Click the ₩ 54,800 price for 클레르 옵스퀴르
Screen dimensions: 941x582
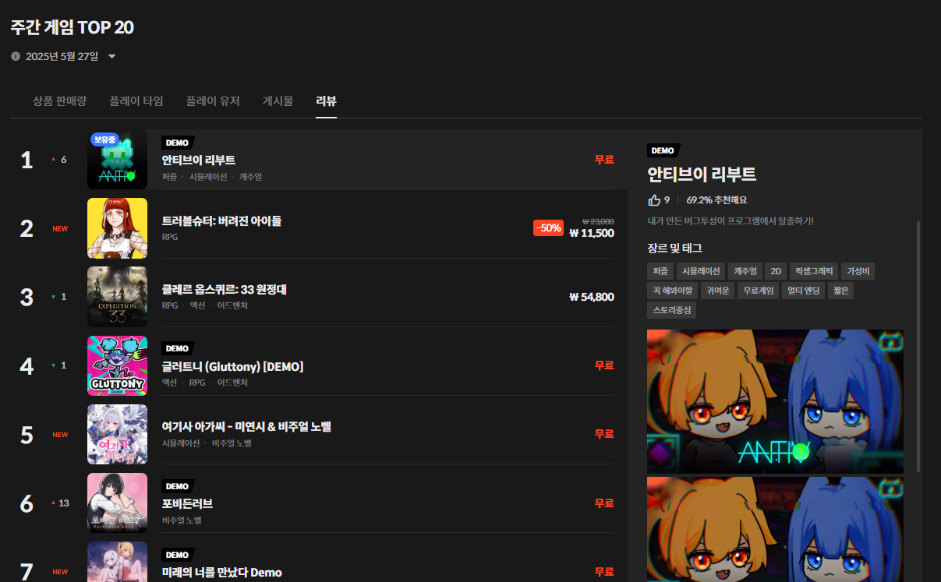pyautogui.click(x=592, y=297)
